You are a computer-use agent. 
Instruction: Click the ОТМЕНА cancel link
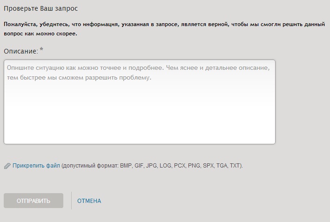tap(89, 201)
